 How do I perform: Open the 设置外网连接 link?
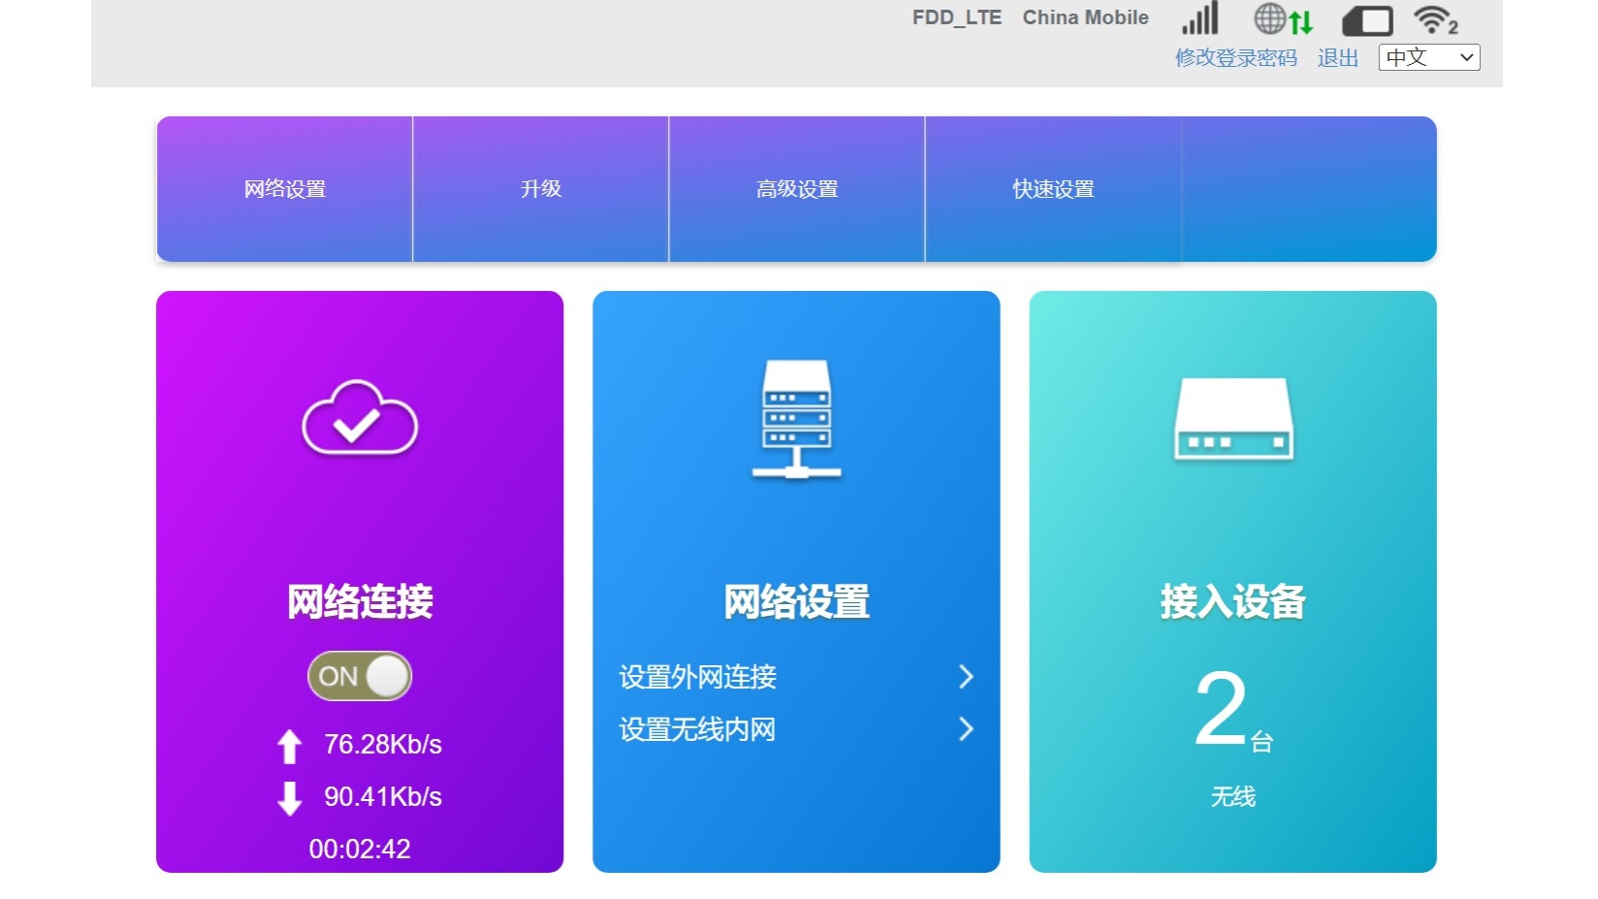click(x=698, y=677)
